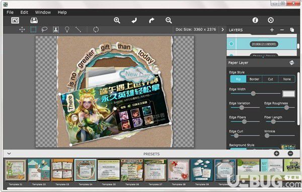Viewport: 302px width, 192px height.
Task: Click the Doc Size: 3360 x 2376 text
Action: click(196, 30)
